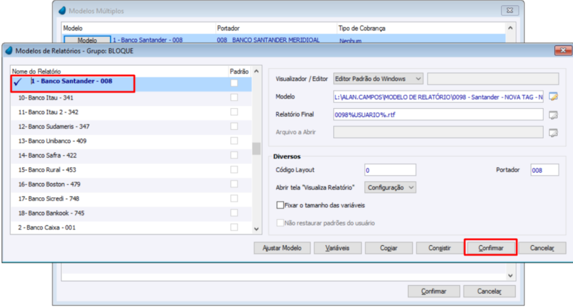The width and height of the screenshot is (573, 307).
Task: Tick Padrão checkbox for 2 - Banco Caixa - 001
Action: click(x=234, y=227)
